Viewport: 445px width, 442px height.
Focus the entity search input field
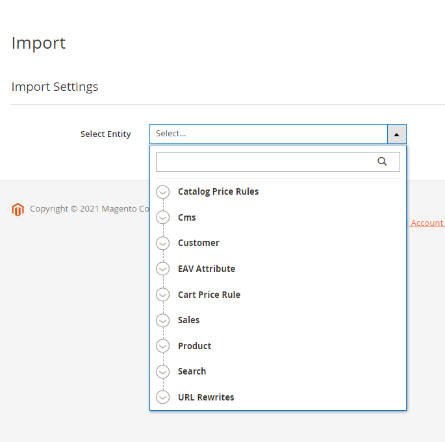(278, 162)
